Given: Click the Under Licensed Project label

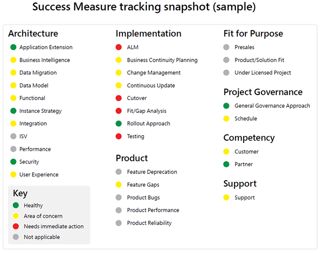Looking at the screenshot, I should click(x=263, y=73).
